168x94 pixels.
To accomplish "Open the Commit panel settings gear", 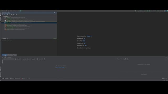I will (54, 13).
